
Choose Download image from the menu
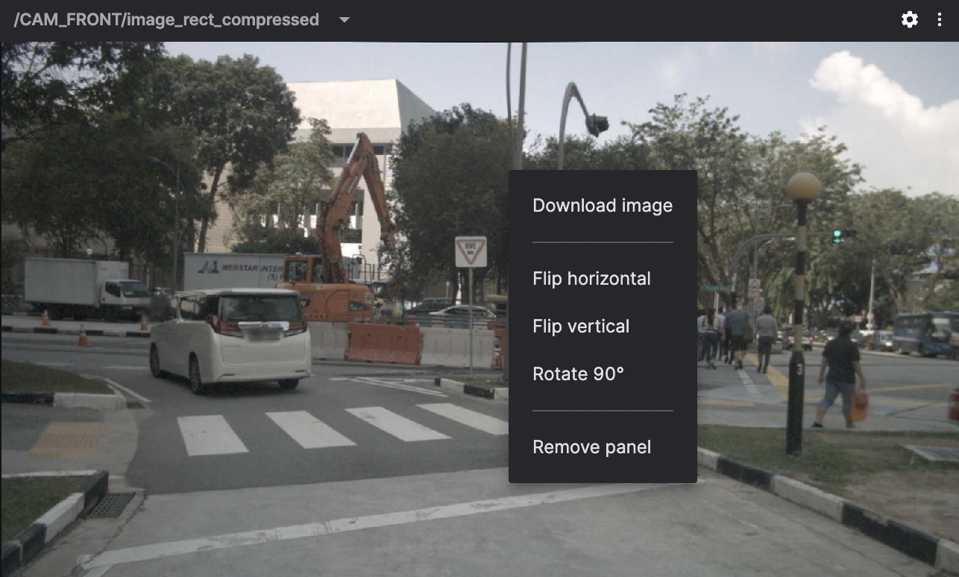coord(603,206)
